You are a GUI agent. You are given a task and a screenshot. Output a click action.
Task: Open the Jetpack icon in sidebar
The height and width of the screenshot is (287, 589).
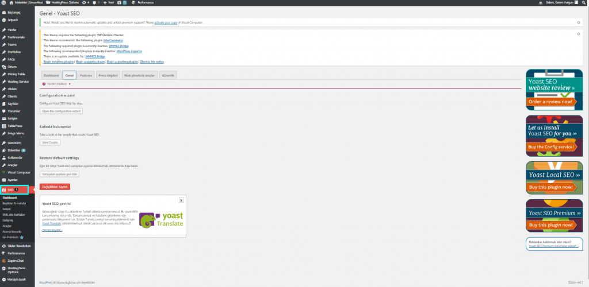pyautogui.click(x=4, y=20)
